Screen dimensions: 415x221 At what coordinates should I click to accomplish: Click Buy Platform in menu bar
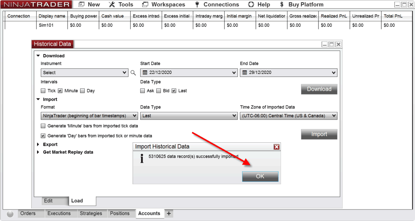coord(301,4)
